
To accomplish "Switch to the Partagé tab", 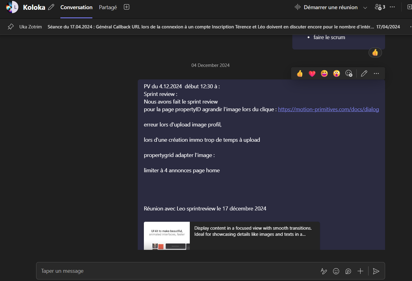I will click(108, 7).
